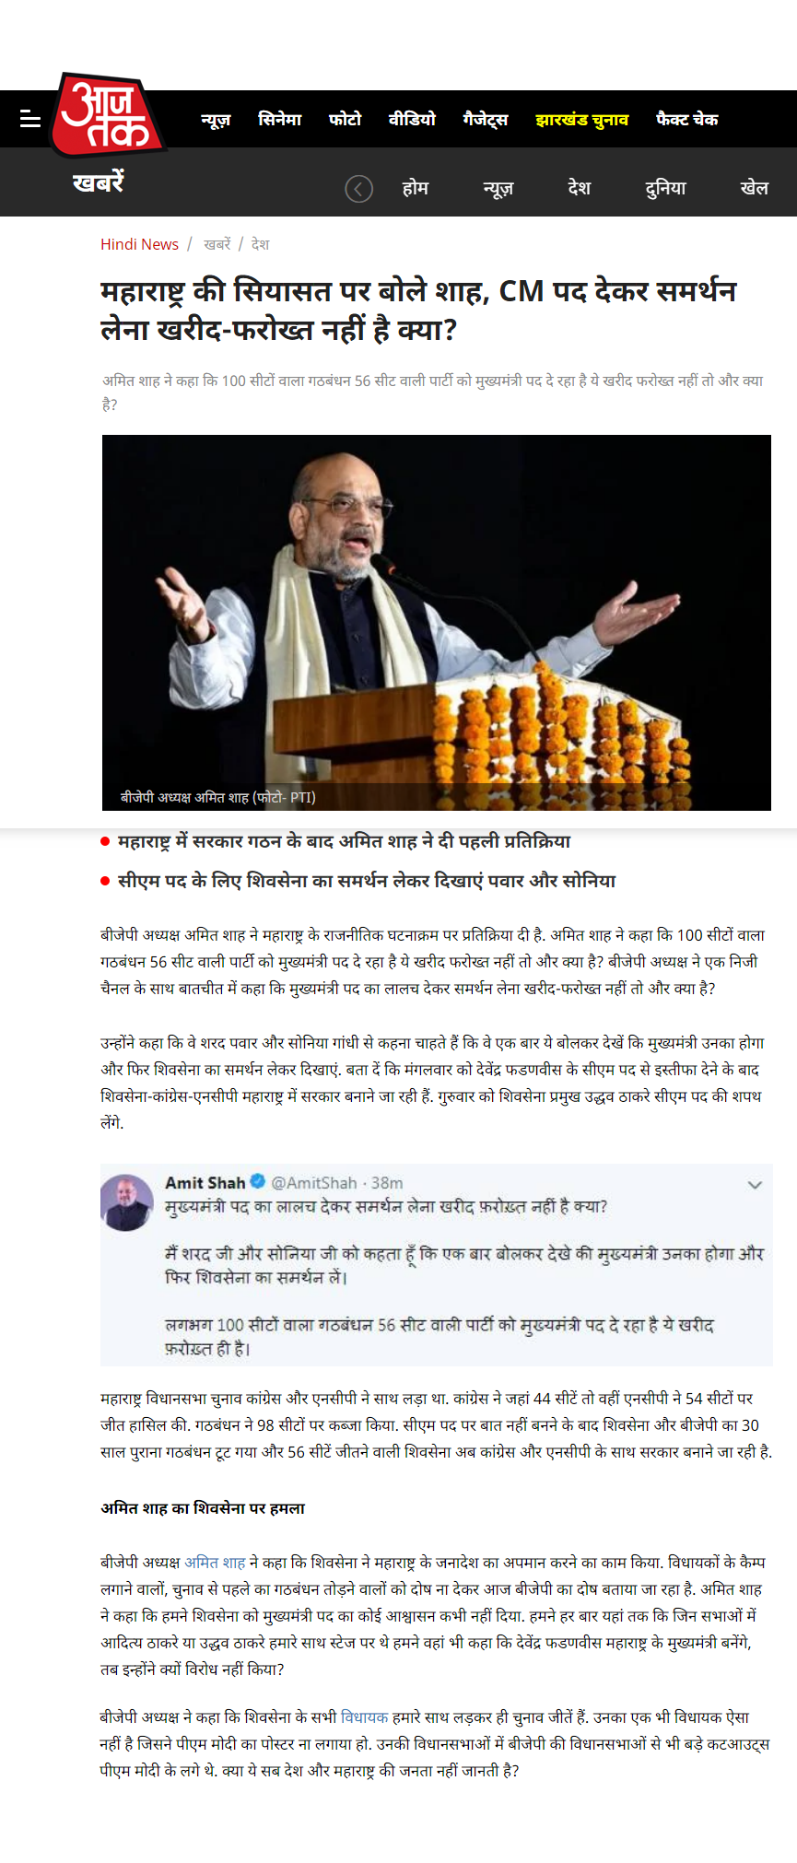The height and width of the screenshot is (1863, 797).
Task: Open the वीडियो menu item
Action: (x=412, y=120)
